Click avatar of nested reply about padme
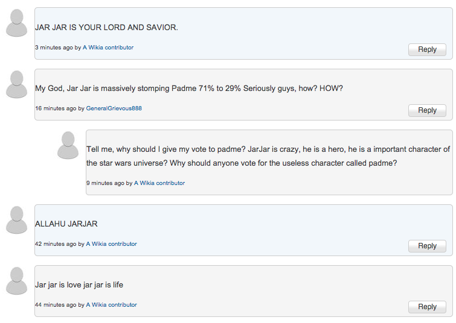The image size is (456, 323). click(x=68, y=145)
